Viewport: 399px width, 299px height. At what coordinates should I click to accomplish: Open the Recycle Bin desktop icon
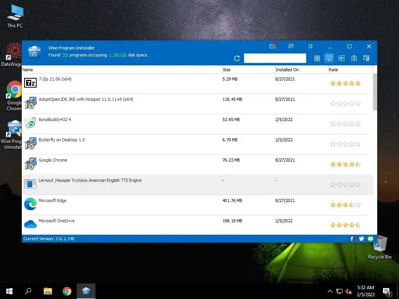point(380,248)
